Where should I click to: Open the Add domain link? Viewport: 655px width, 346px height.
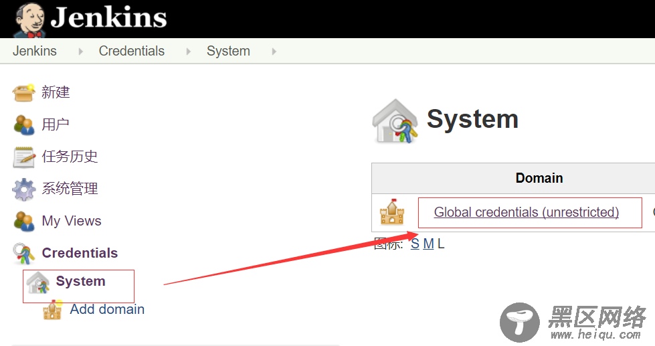click(x=107, y=309)
